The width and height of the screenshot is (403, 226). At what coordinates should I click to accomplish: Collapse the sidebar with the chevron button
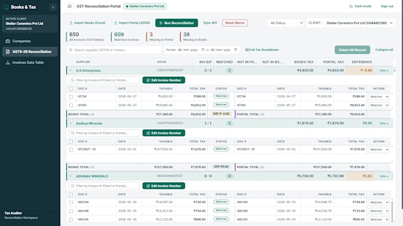click(53, 7)
